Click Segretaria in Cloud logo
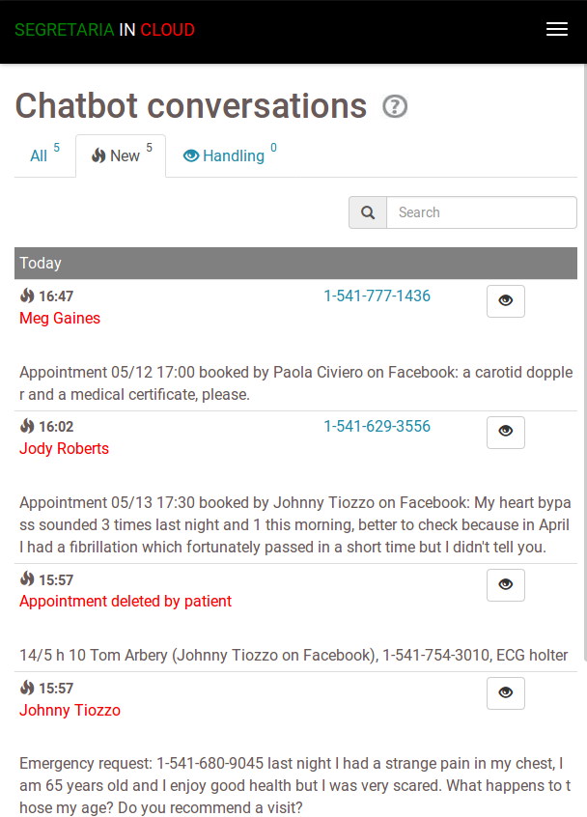Viewport: 587px width, 817px height. (x=104, y=30)
